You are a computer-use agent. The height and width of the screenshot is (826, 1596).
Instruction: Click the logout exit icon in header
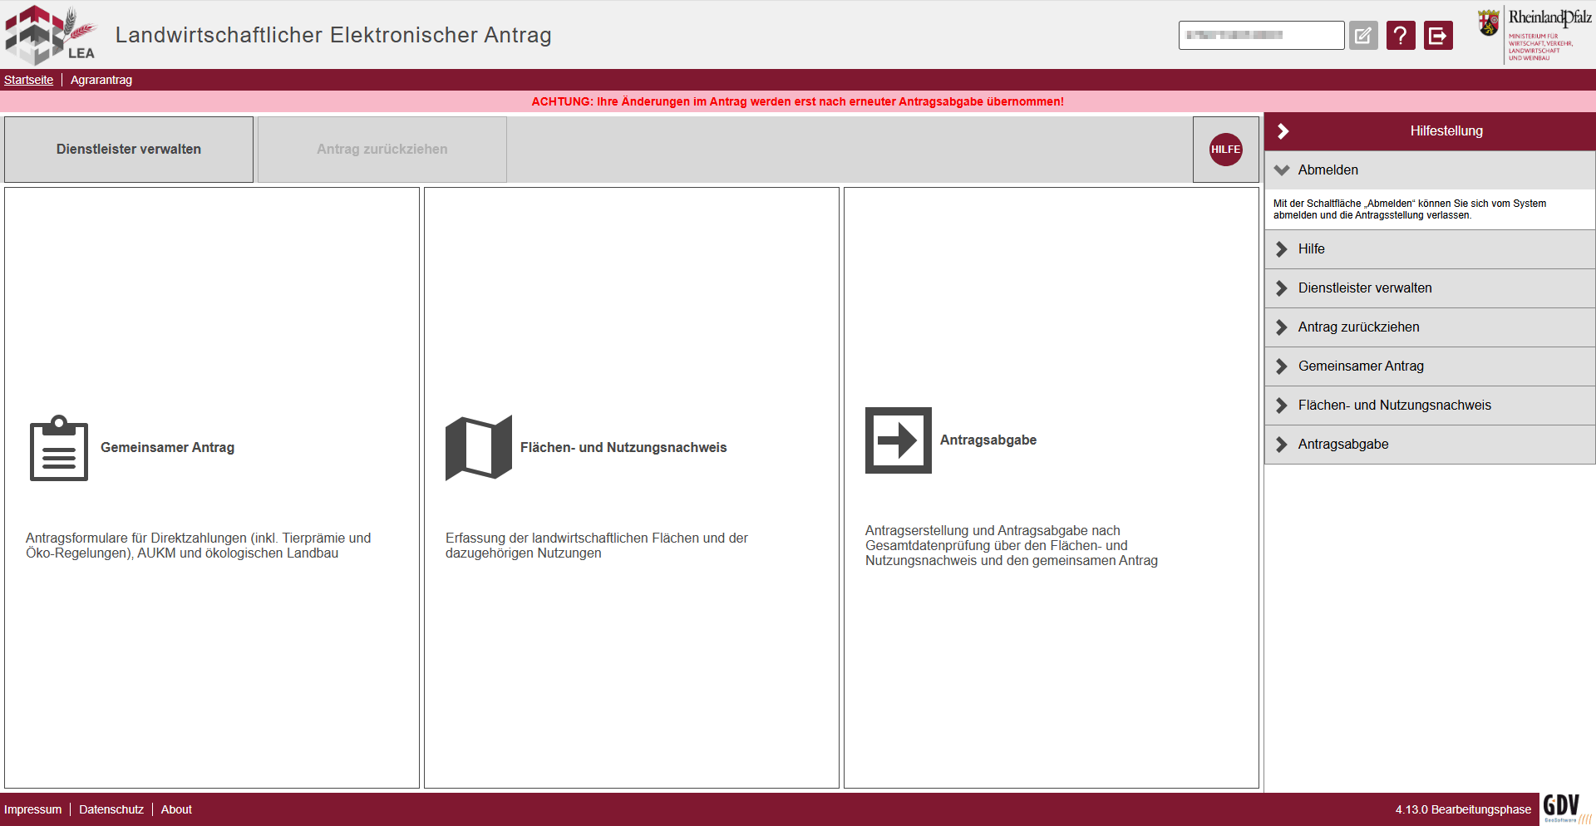click(1438, 36)
